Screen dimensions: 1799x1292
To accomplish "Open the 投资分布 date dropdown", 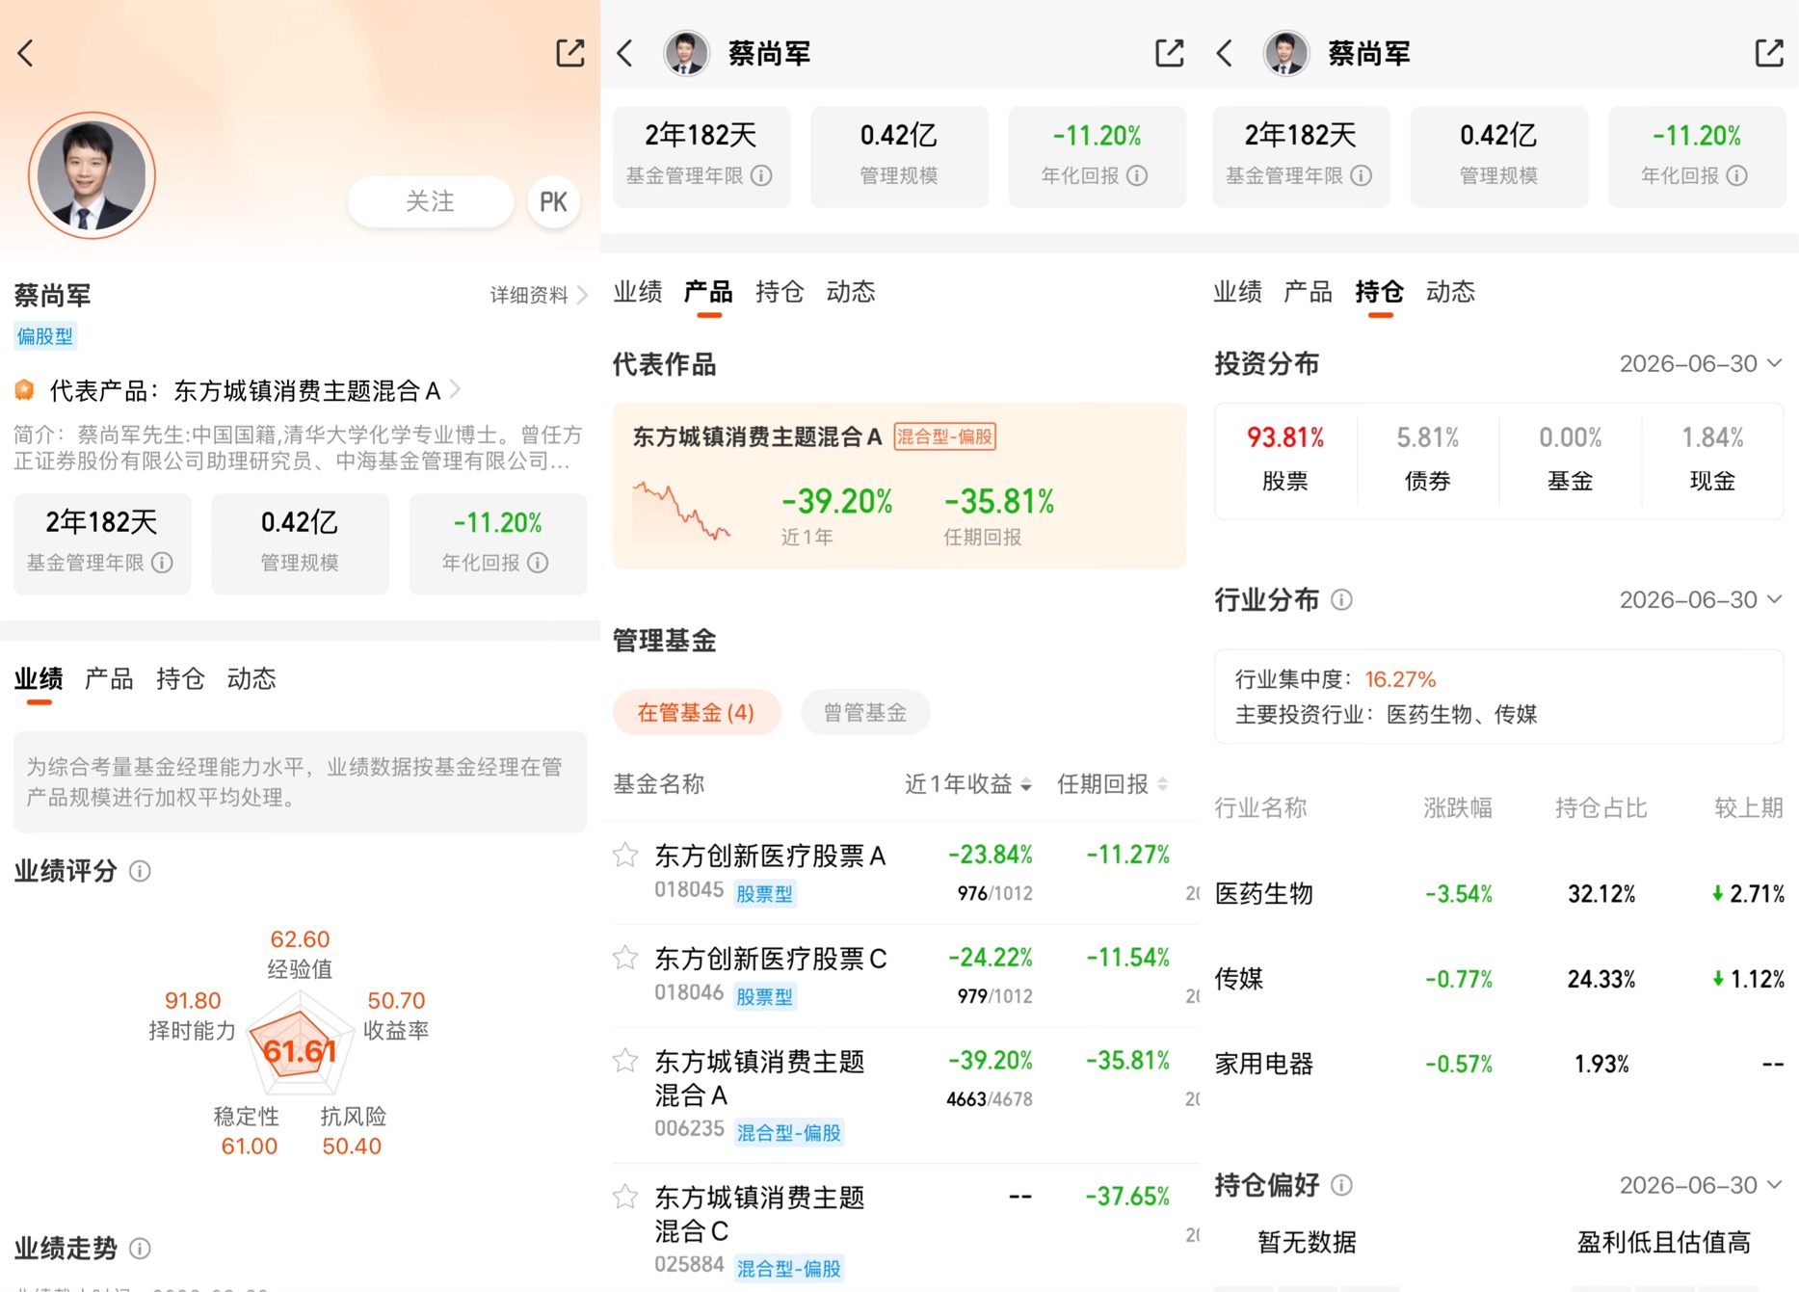I will pyautogui.click(x=1700, y=363).
